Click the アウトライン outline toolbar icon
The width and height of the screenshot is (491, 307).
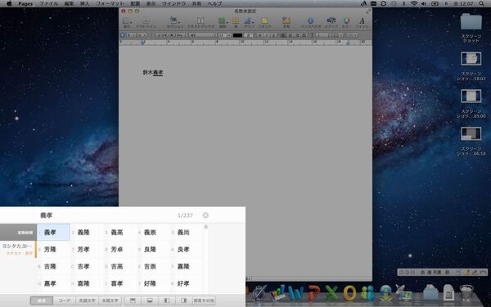click(146, 23)
